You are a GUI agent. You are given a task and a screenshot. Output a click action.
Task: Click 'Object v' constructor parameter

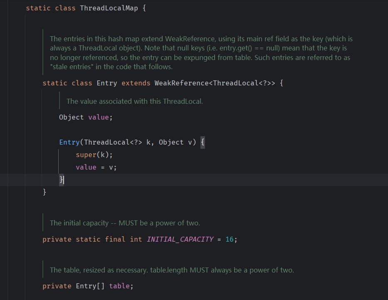pyautogui.click(x=175, y=142)
